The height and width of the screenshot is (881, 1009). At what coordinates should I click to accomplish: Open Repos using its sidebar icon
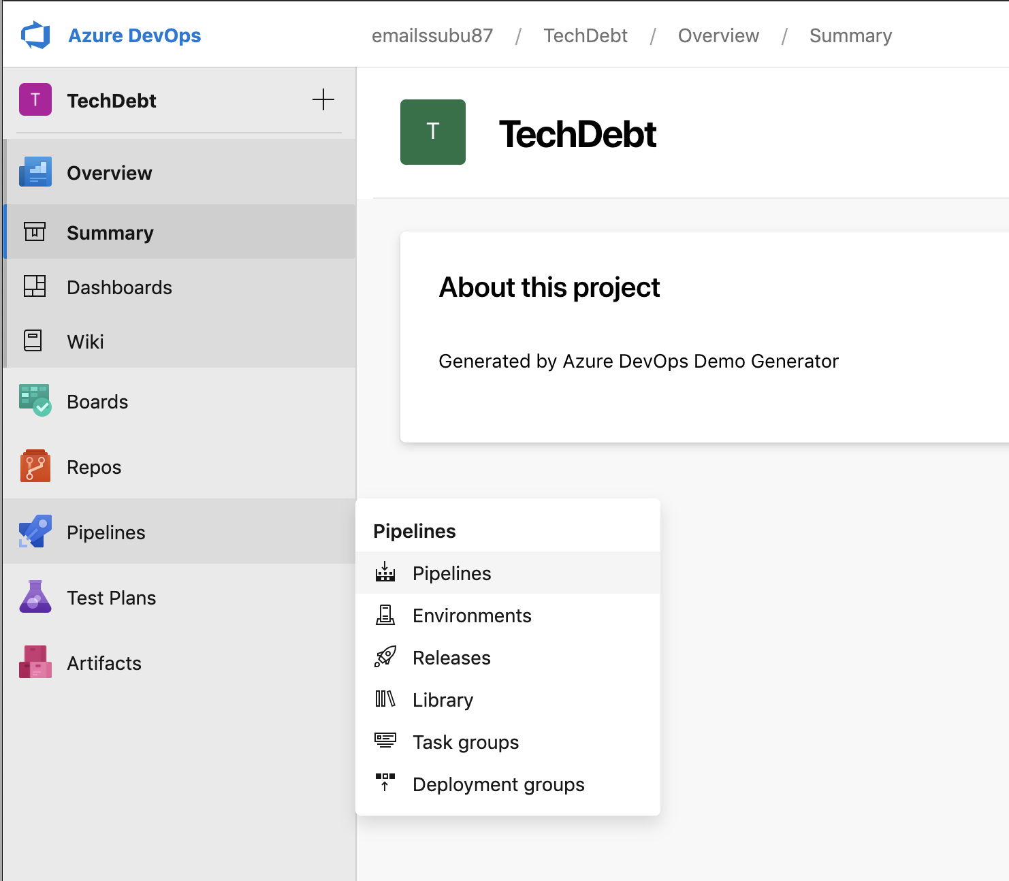pyautogui.click(x=35, y=466)
